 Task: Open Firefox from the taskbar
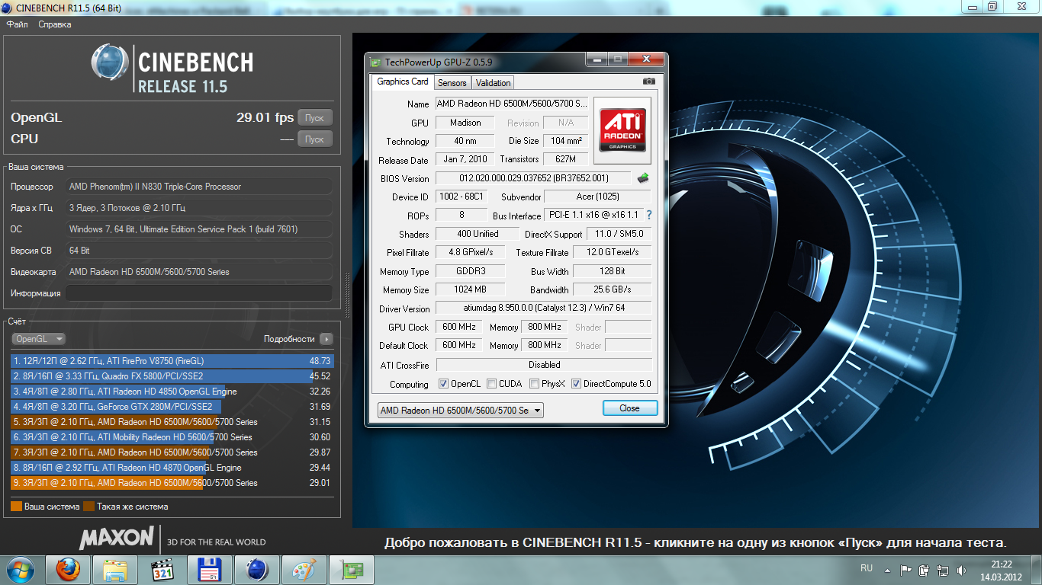pos(68,569)
